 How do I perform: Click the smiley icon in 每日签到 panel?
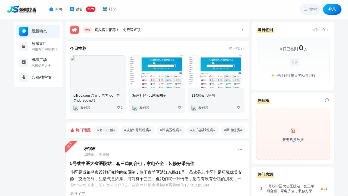(294, 62)
